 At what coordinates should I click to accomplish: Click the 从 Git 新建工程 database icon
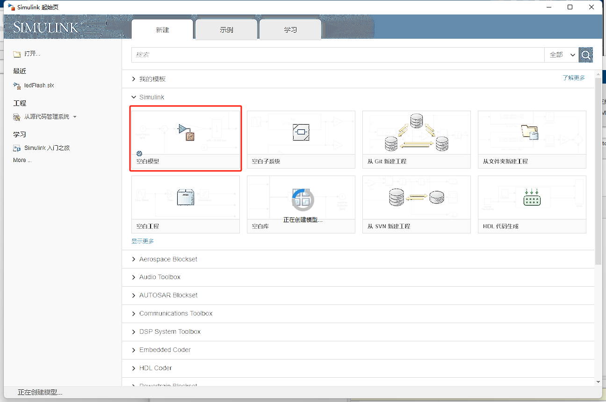[x=416, y=133]
